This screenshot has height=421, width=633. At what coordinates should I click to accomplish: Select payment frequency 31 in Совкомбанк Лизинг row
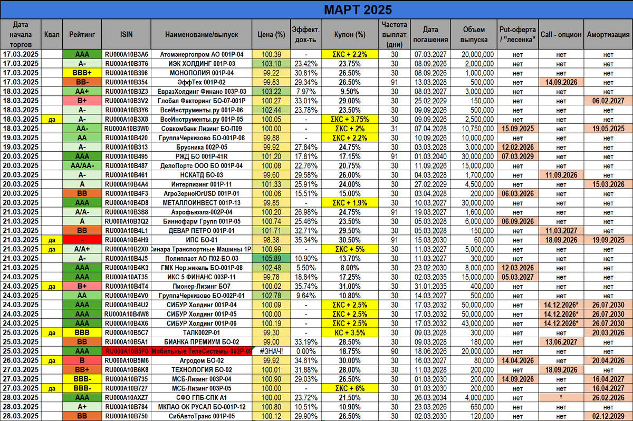coord(395,128)
